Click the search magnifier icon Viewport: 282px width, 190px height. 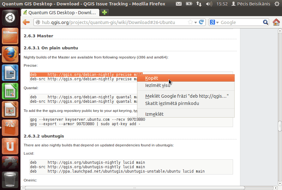coord(266,22)
